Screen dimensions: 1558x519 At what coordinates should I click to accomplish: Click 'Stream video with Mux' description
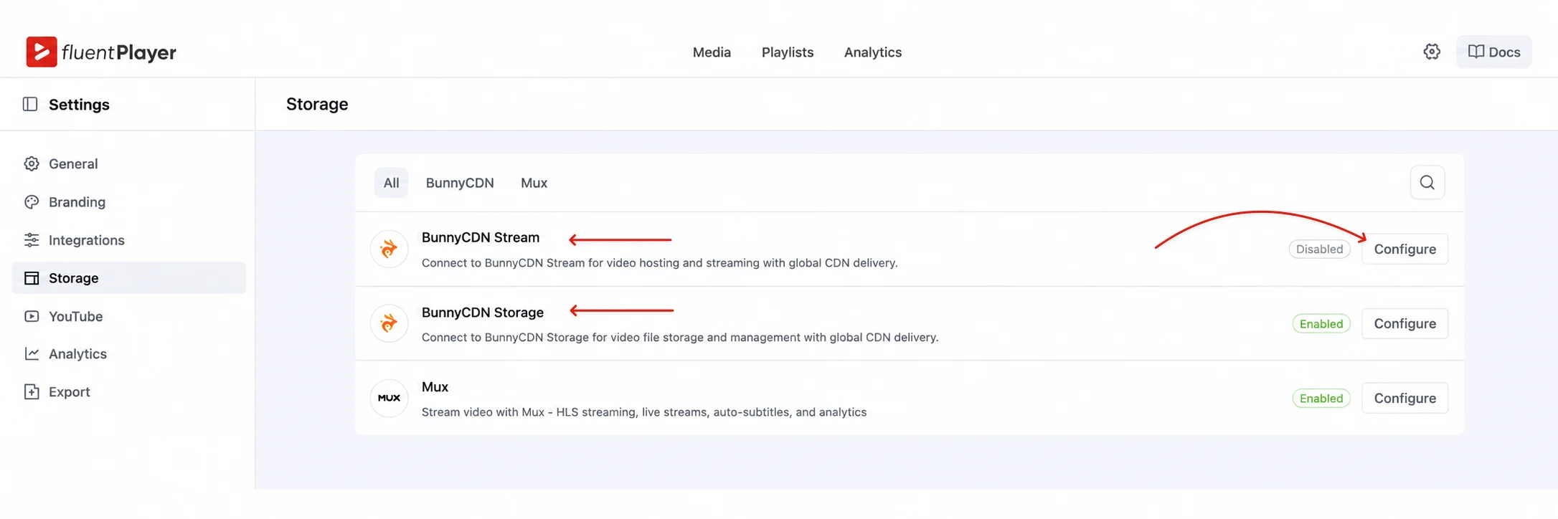643,412
